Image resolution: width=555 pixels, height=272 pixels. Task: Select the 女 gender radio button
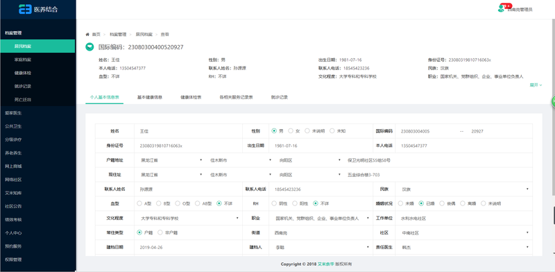[291, 131]
